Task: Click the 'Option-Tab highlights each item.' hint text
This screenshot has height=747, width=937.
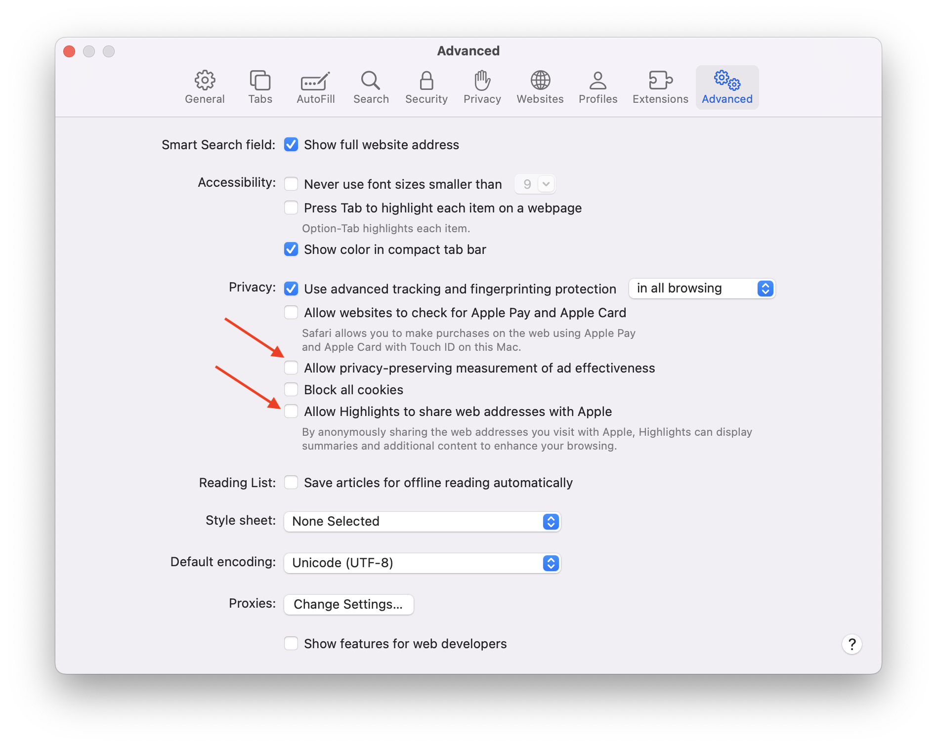Action: 386,229
